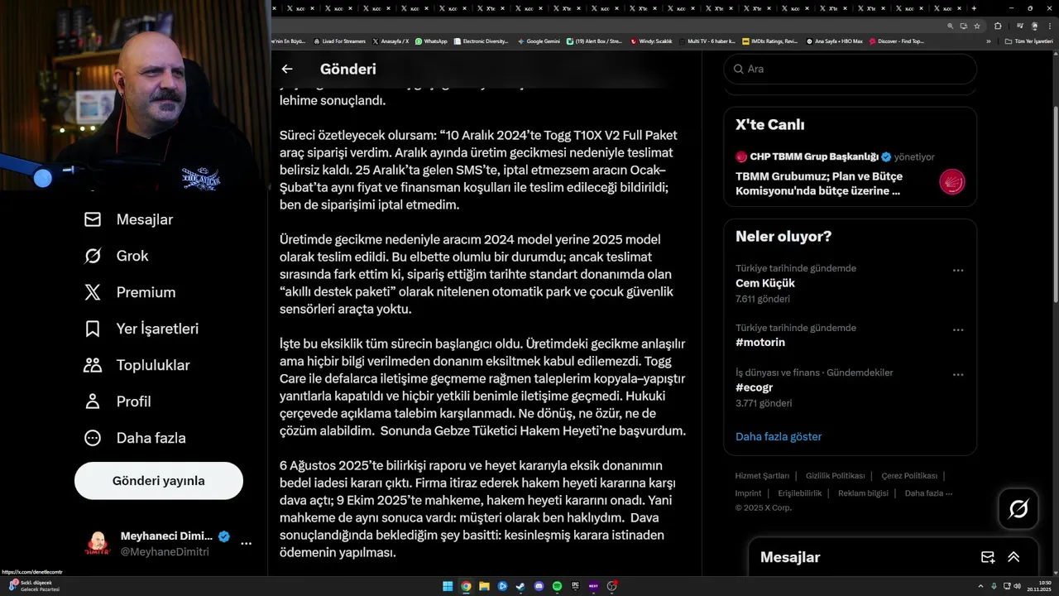The height and width of the screenshot is (596, 1059).
Task: Open Premium in the sidebar
Action: coord(130,292)
